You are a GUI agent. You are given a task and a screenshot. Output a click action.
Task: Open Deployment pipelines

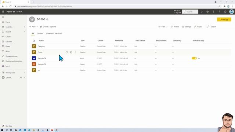coord(14,61)
